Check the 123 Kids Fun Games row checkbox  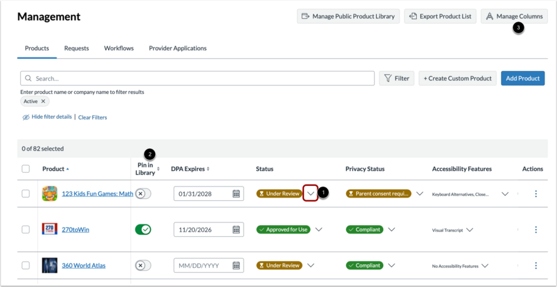[x=25, y=194]
